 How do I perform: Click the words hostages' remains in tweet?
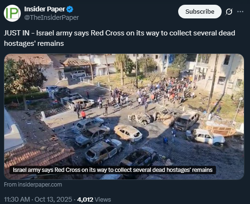coord(34,43)
